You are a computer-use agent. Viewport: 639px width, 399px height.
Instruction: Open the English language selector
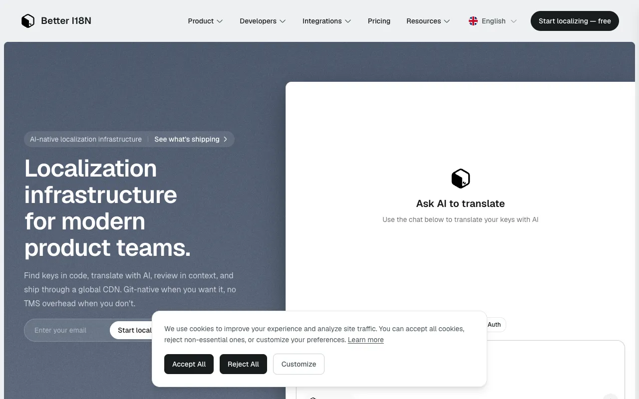pyautogui.click(x=492, y=21)
